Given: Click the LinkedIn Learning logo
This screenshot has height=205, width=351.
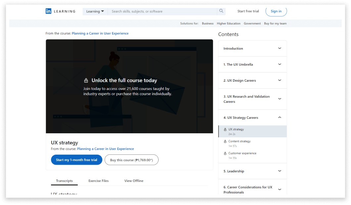Looking at the screenshot, I should coord(61,11).
